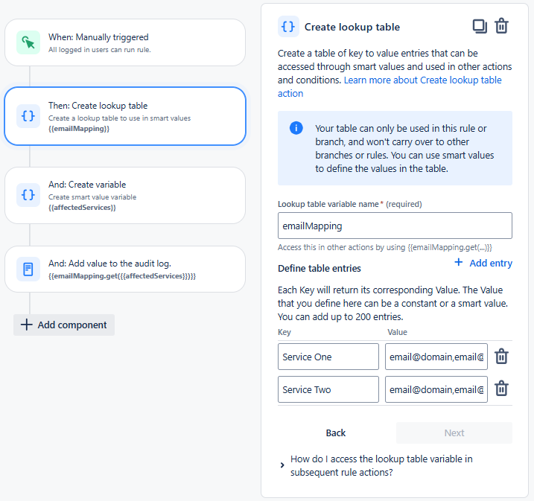
Task: Click the Create variable braces icon
Action: click(x=28, y=195)
